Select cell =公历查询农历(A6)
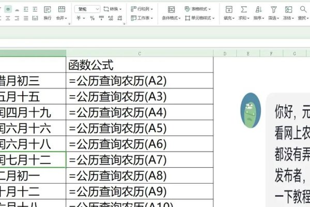310x207 pixels. (x=139, y=144)
